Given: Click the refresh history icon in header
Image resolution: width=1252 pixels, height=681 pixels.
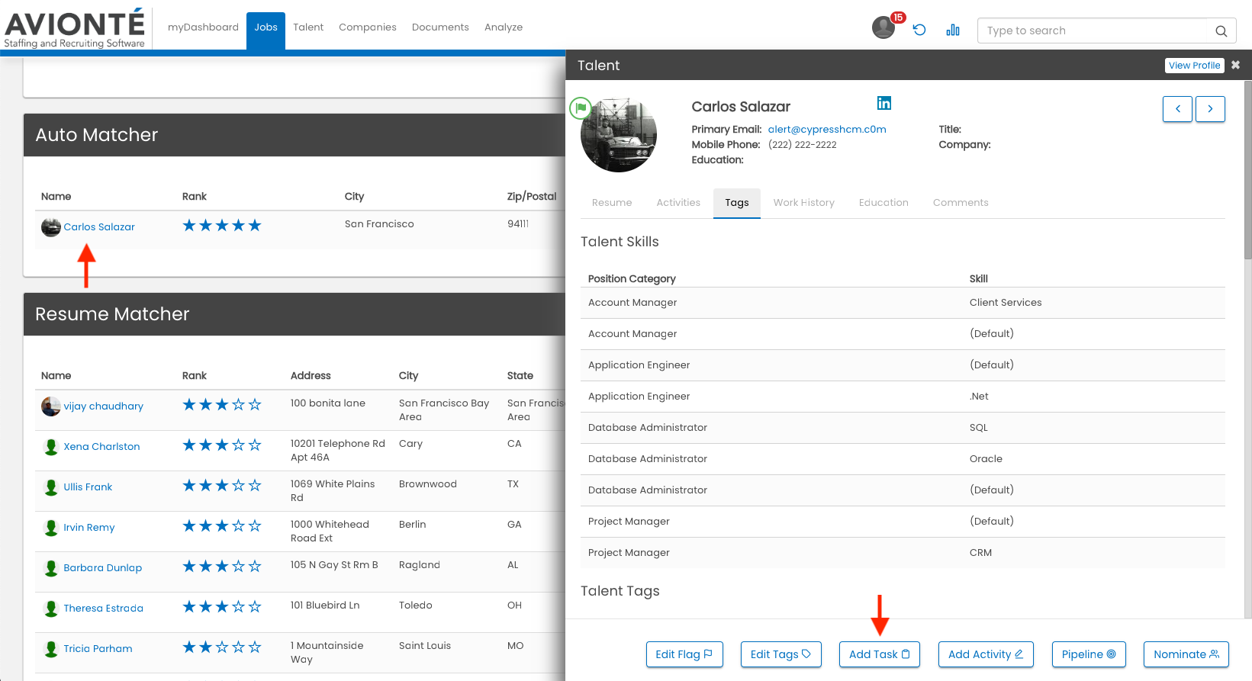Looking at the screenshot, I should coord(919,30).
